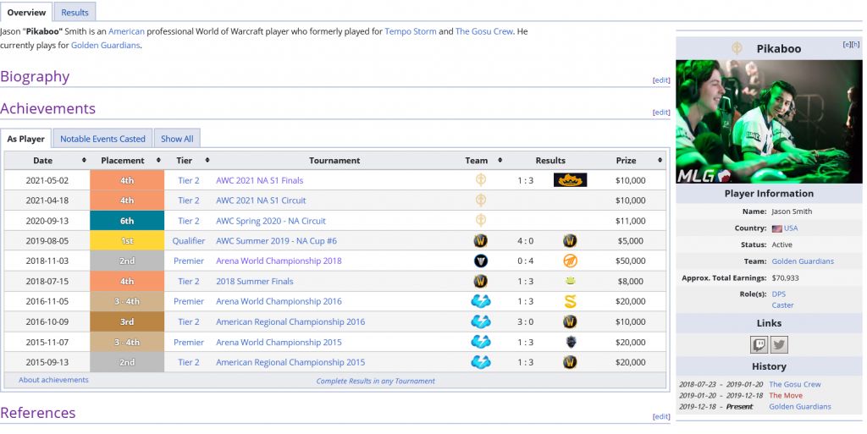The image size is (867, 434).
Task: Toggle sort order on the Prize column
Action: tap(660, 160)
